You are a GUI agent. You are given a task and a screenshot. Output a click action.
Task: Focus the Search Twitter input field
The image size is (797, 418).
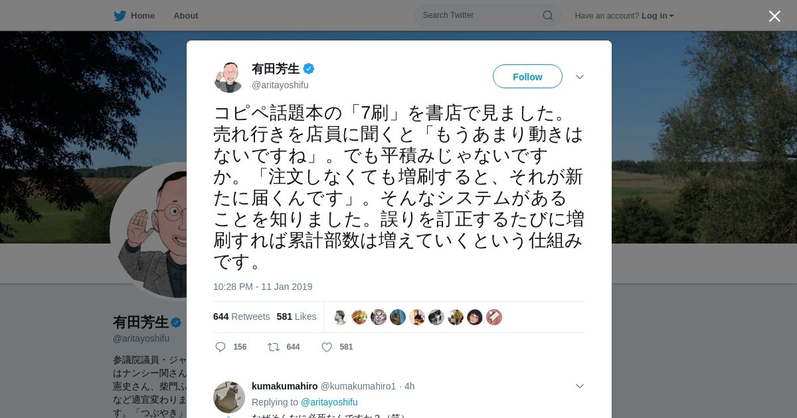tap(481, 15)
